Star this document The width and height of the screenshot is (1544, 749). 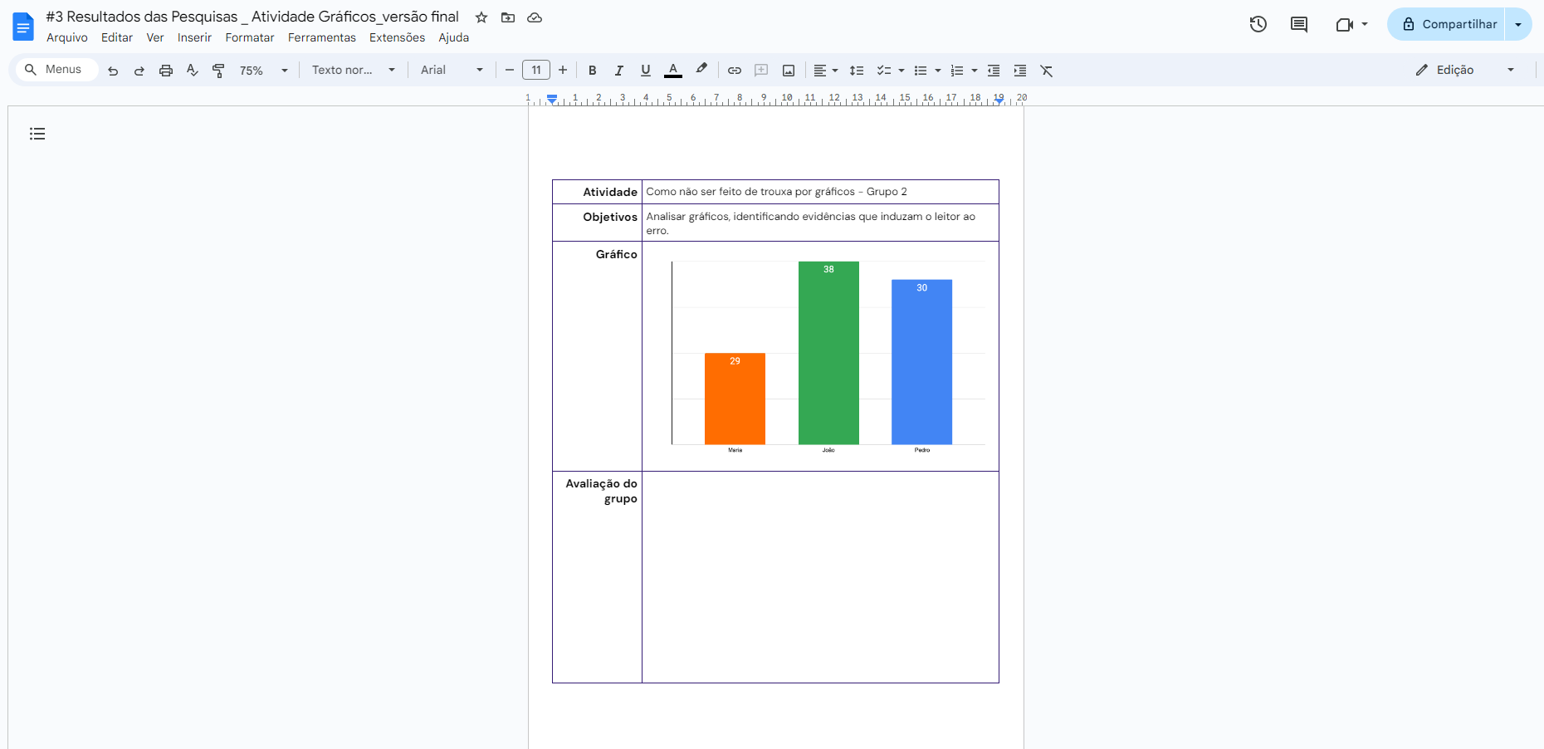point(481,17)
